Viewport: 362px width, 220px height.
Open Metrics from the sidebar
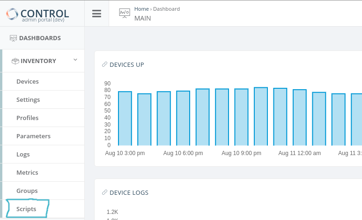[x=27, y=172]
